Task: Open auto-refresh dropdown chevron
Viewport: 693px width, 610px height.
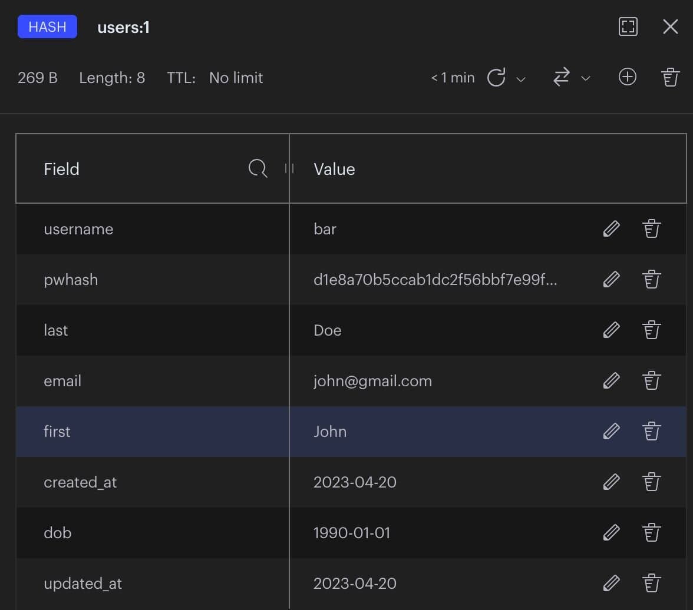Action: (521, 78)
